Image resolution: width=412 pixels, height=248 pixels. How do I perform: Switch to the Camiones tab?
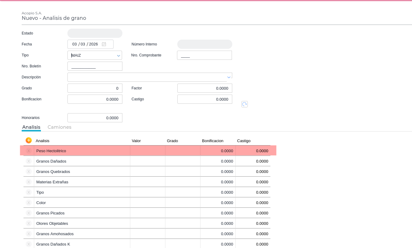(x=60, y=127)
